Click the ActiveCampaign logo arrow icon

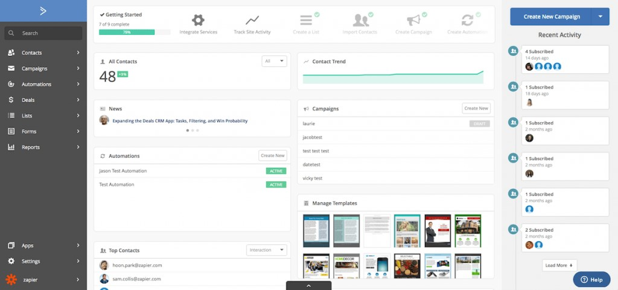[43, 10]
